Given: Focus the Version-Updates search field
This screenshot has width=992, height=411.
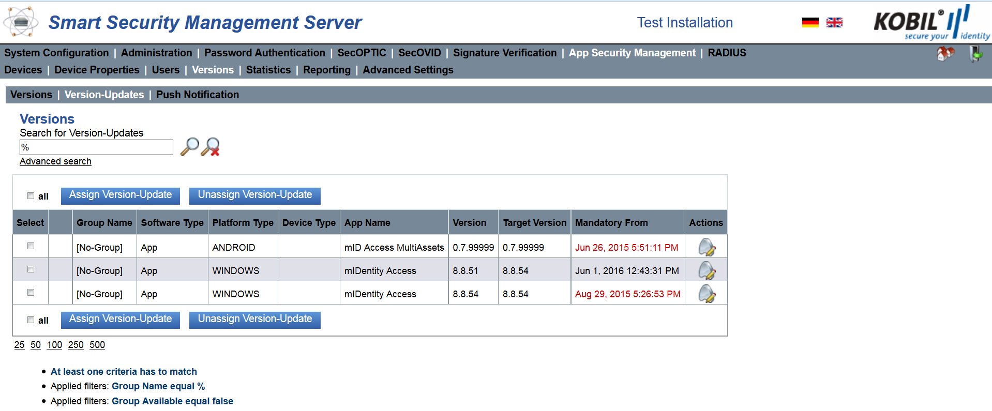Looking at the screenshot, I should pos(96,147).
